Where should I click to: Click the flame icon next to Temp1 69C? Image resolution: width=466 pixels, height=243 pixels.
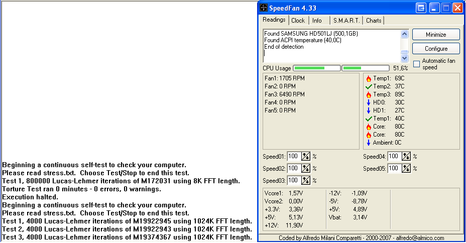click(x=369, y=78)
